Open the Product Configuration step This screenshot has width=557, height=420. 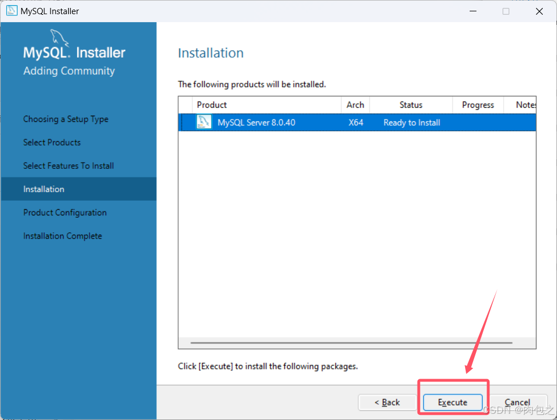(65, 213)
